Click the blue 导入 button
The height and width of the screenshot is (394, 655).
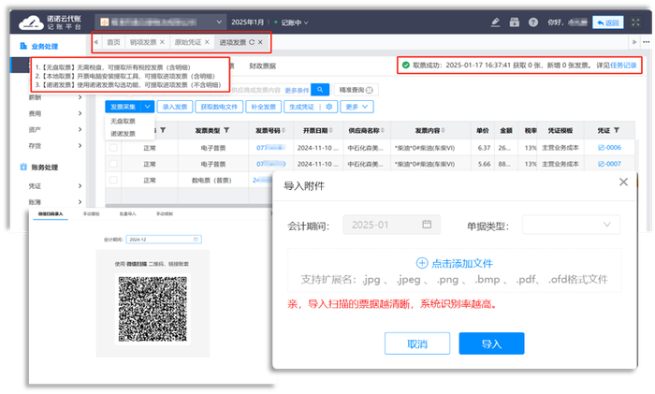tap(491, 343)
